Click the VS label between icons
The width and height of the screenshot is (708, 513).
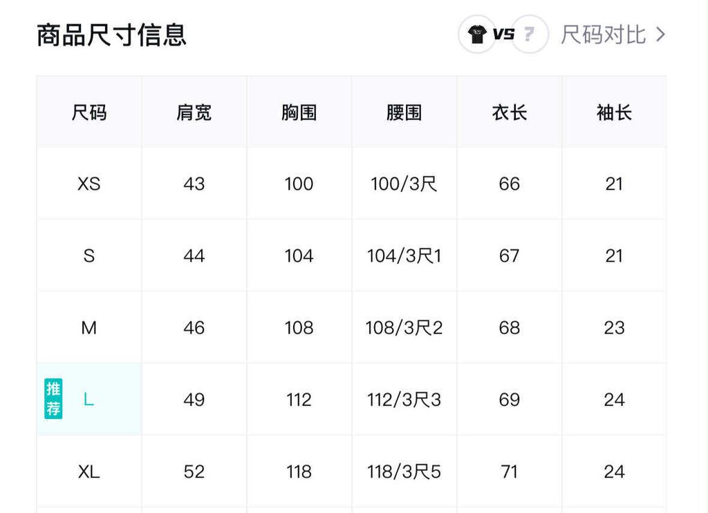(x=503, y=35)
